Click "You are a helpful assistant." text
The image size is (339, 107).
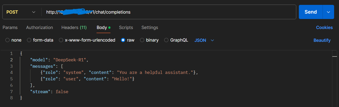155,72
